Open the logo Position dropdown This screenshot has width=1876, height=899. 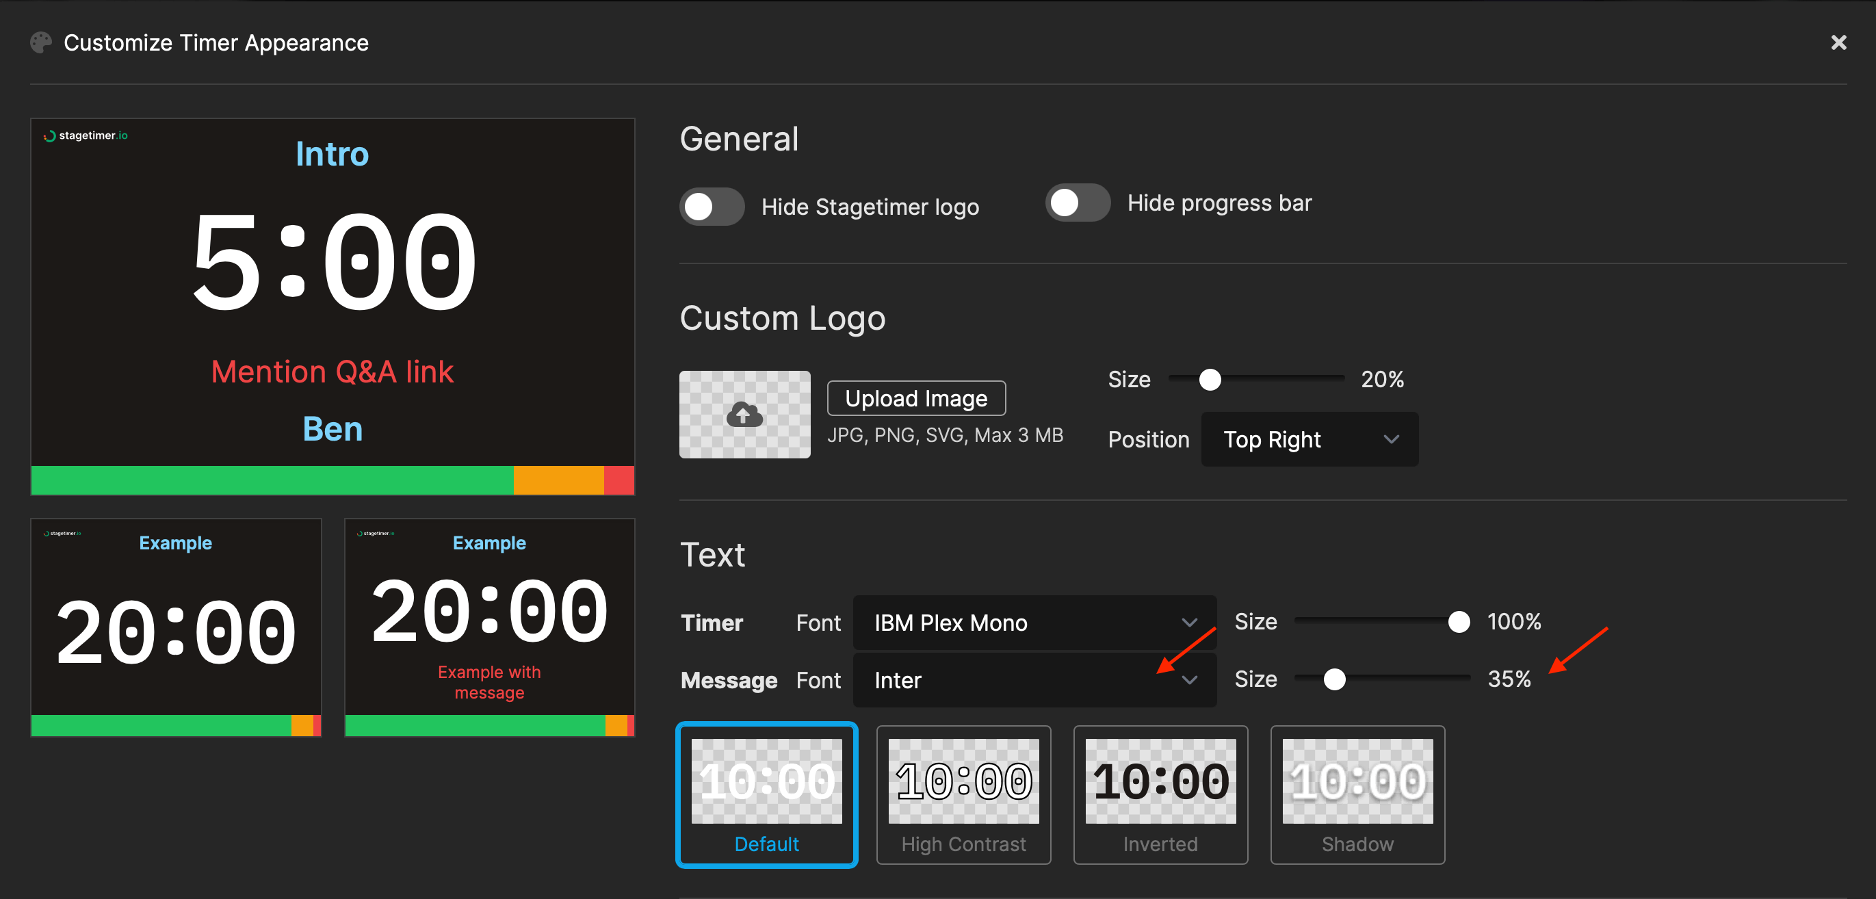pos(1310,439)
